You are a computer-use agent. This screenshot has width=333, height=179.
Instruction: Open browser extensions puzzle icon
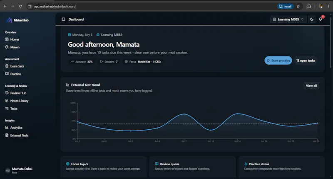(x=309, y=6)
